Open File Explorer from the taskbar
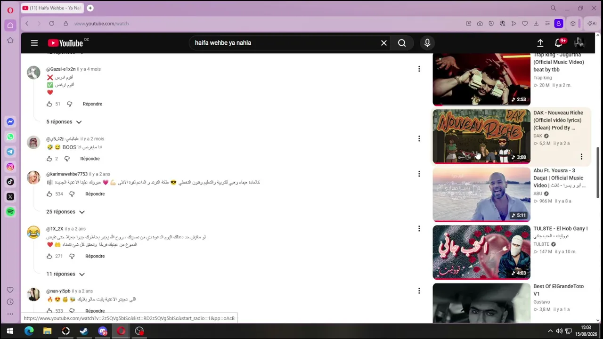 pos(47,331)
